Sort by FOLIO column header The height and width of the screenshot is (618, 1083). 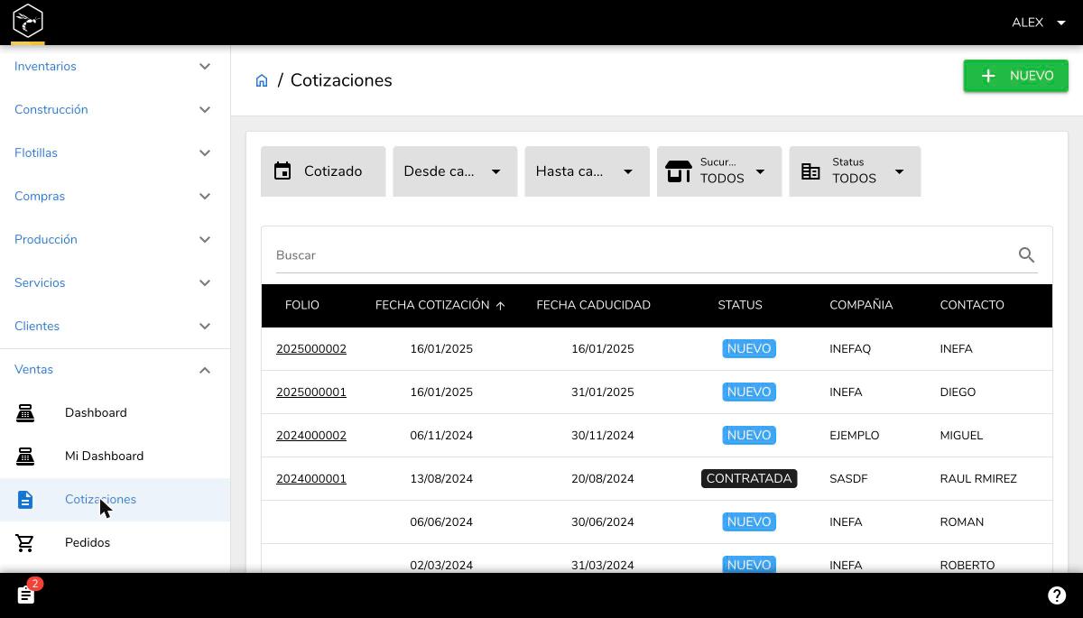pos(302,305)
